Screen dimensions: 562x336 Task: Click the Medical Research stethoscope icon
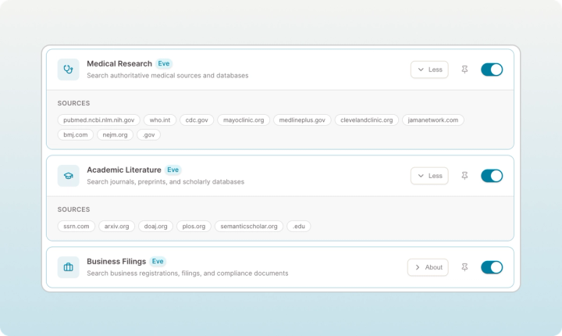[68, 70]
